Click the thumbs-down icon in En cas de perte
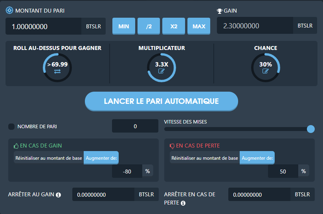 172,146
